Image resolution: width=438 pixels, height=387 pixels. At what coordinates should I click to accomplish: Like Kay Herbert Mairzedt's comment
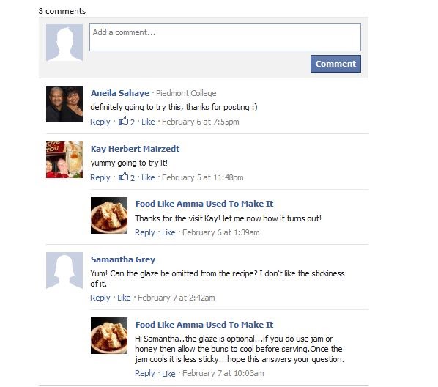coord(148,177)
